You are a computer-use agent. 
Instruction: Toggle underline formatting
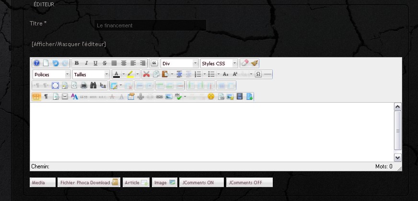pos(95,63)
